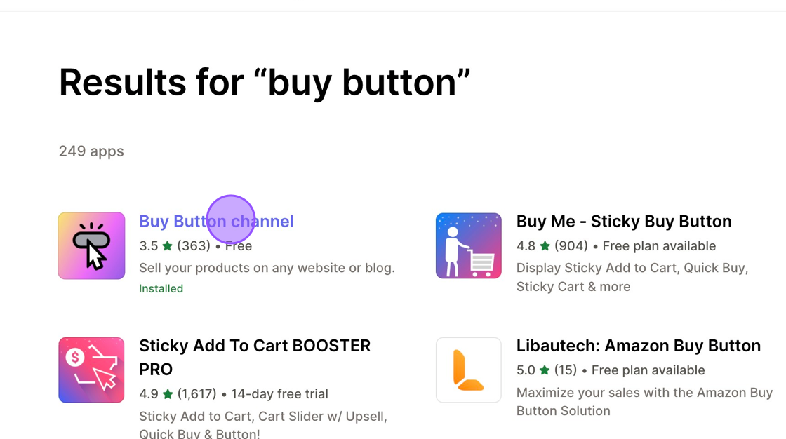Click the star icon next to the 4.8 rating
The width and height of the screenshot is (786, 439).
[545, 246]
